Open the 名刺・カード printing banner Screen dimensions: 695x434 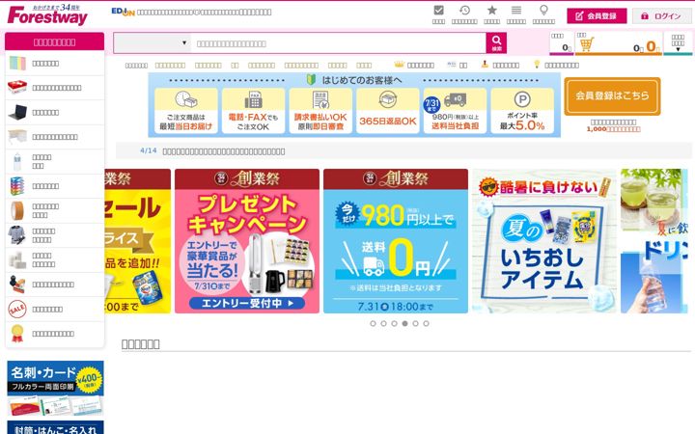point(55,389)
